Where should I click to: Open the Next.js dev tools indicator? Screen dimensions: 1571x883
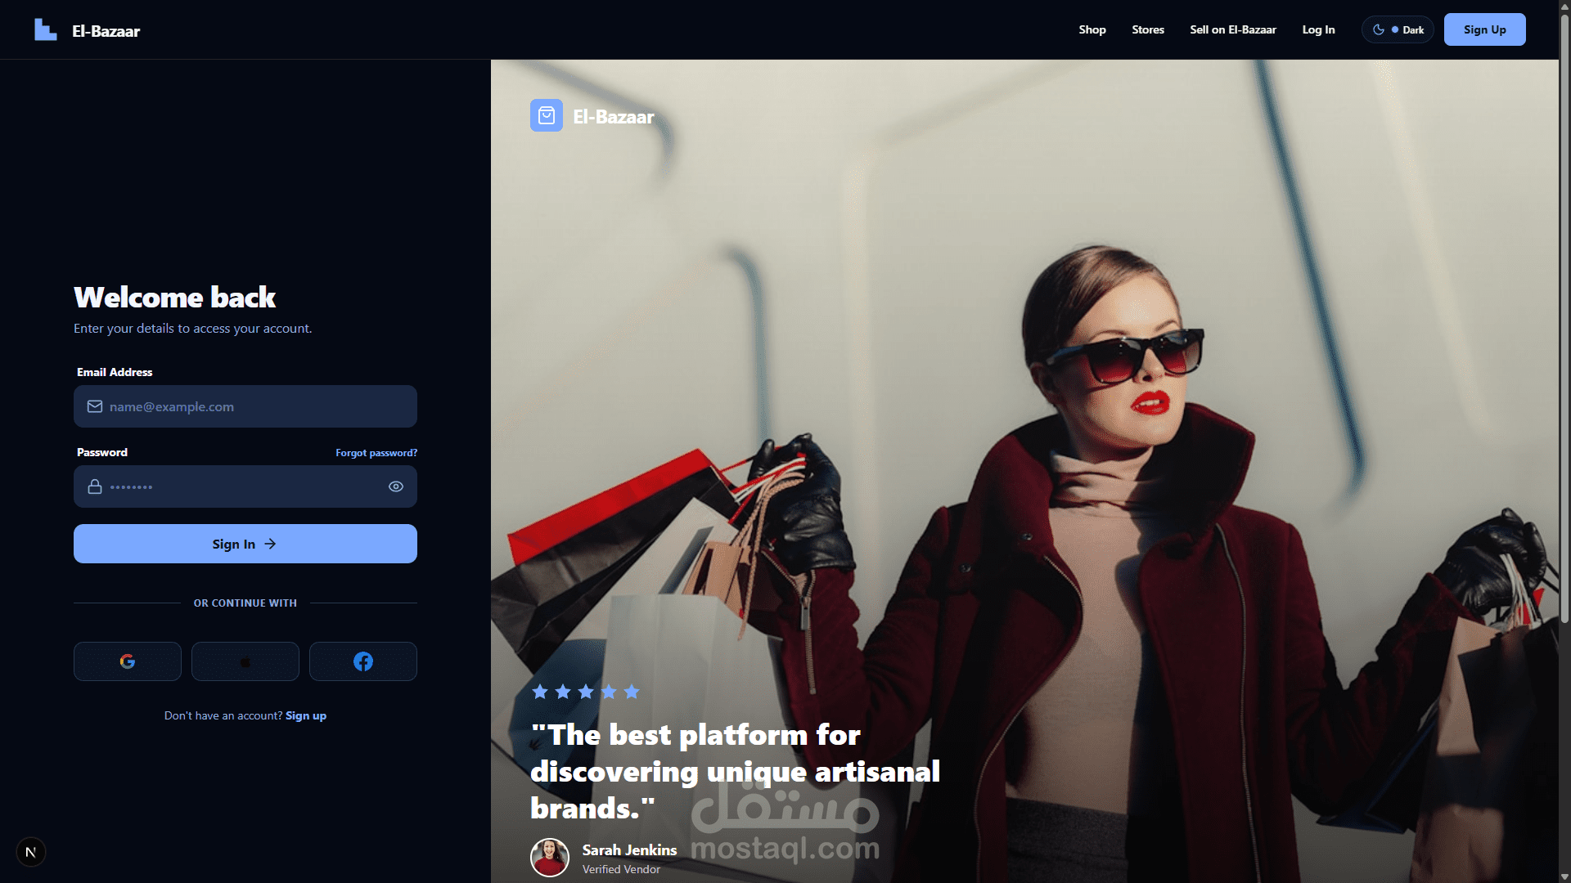coord(31,852)
